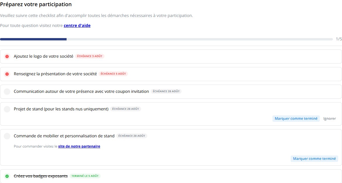Click the 'Échéance 5 août' badge
Screen dimensions: 342x183
[x=113, y=73]
